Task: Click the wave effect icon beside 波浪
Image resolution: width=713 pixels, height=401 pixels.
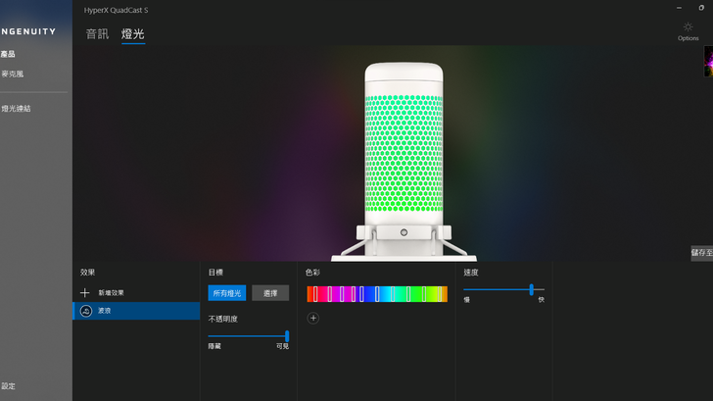Action: click(x=86, y=311)
